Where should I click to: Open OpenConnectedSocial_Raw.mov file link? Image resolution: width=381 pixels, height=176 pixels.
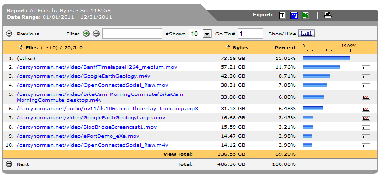click(92, 85)
